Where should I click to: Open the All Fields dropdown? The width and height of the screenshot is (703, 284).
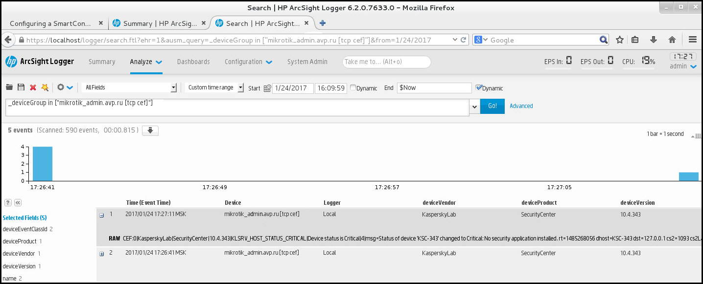pos(174,88)
